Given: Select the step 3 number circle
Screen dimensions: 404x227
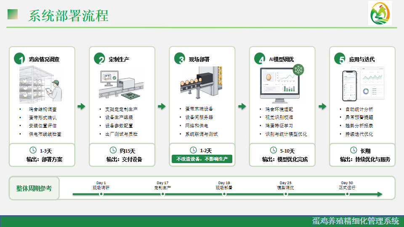Looking at the screenshot, I should click(x=180, y=58).
